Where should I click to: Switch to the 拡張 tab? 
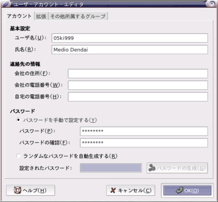pyautogui.click(x=41, y=16)
